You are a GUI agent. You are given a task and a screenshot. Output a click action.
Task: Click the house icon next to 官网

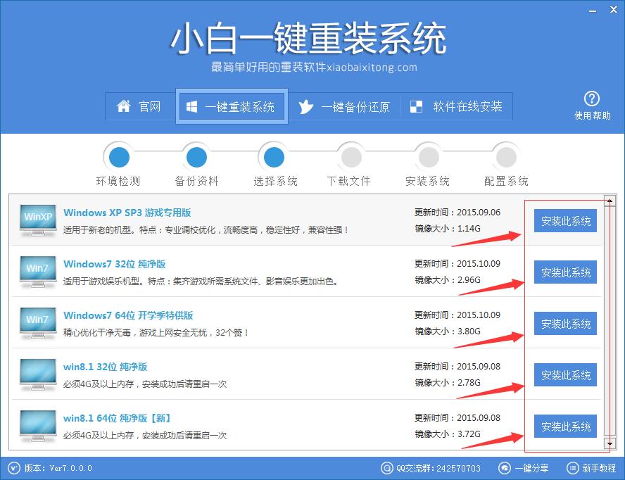click(124, 106)
